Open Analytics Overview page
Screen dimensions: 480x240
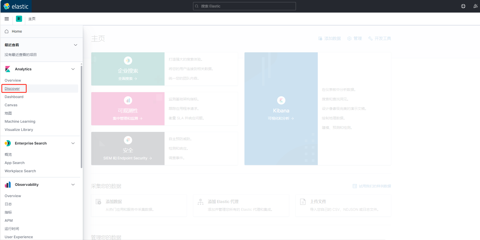click(x=13, y=80)
